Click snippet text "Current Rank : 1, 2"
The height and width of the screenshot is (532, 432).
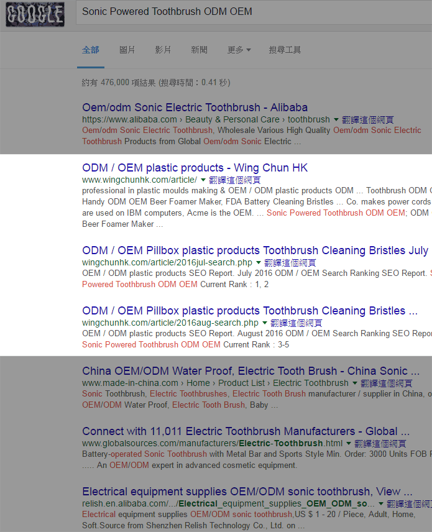click(234, 284)
